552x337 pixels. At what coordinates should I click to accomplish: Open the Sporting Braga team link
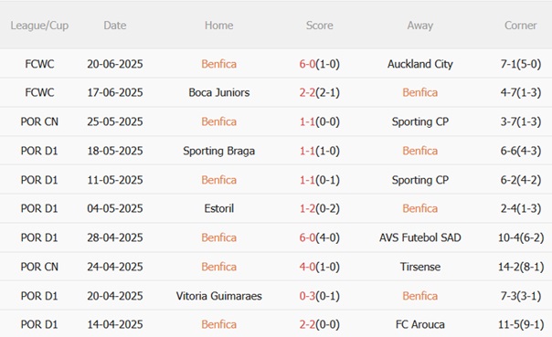(x=219, y=151)
